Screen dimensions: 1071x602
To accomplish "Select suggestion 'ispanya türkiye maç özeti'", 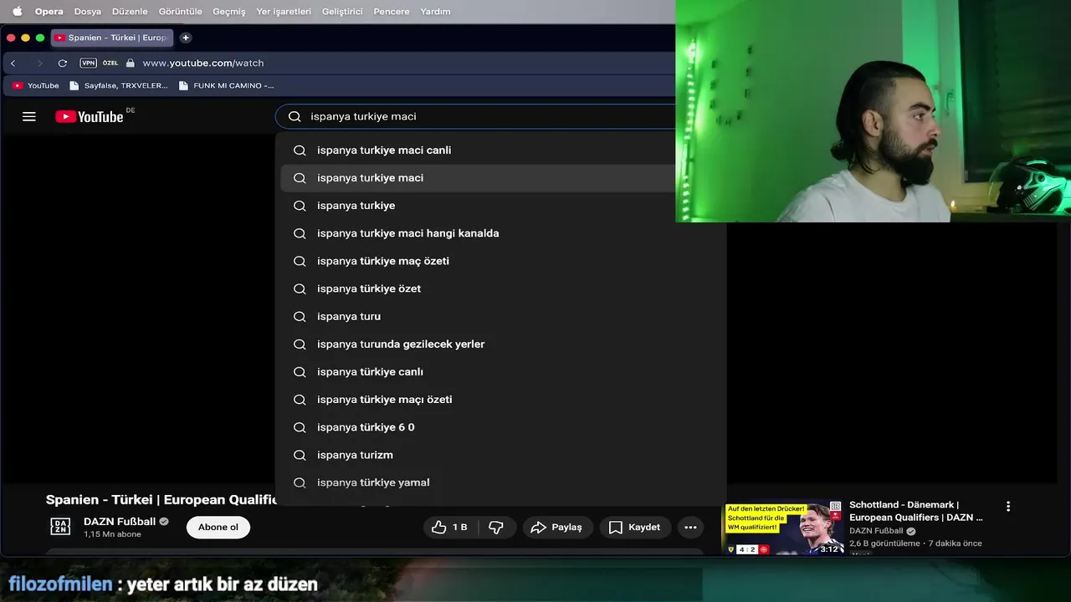I will (500, 260).
